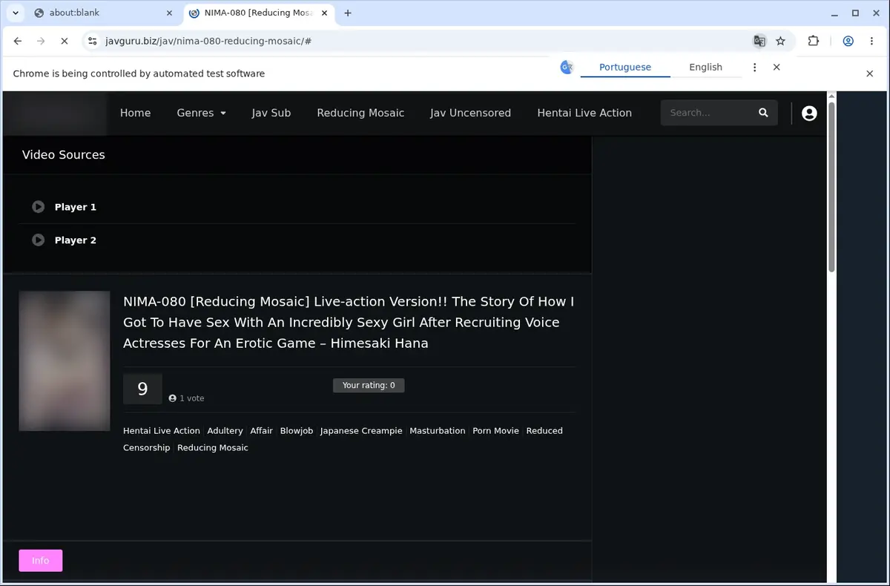Select English in translate bubble
The height and width of the screenshot is (586, 890).
point(705,67)
